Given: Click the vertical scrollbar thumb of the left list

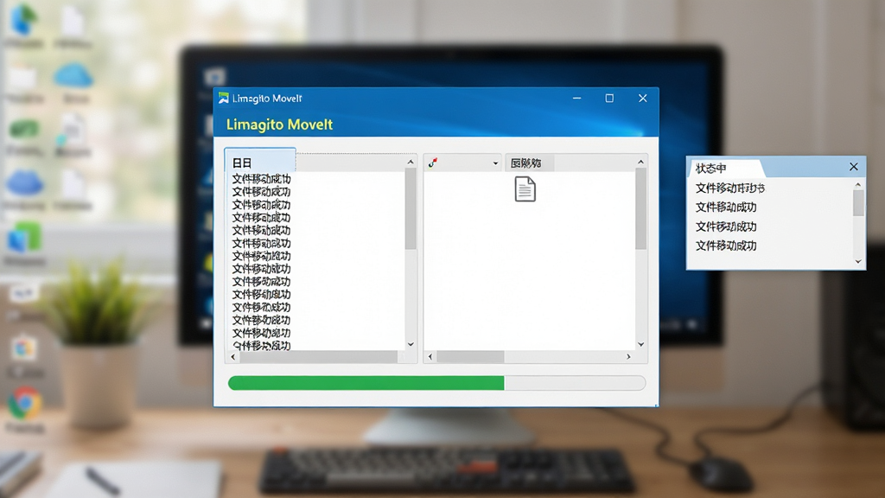Looking at the screenshot, I should [x=411, y=209].
